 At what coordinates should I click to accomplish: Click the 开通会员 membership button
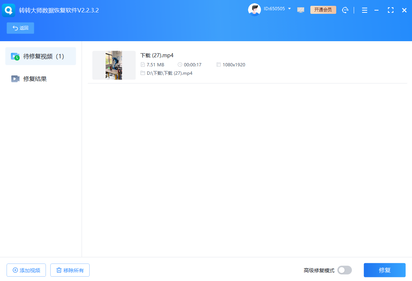323,10
